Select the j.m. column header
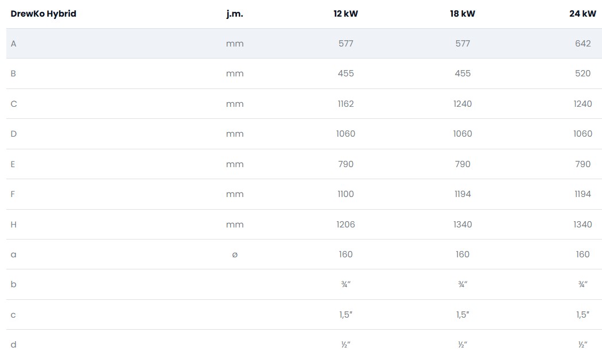Image resolution: width=602 pixels, height=355 pixels. (x=235, y=14)
